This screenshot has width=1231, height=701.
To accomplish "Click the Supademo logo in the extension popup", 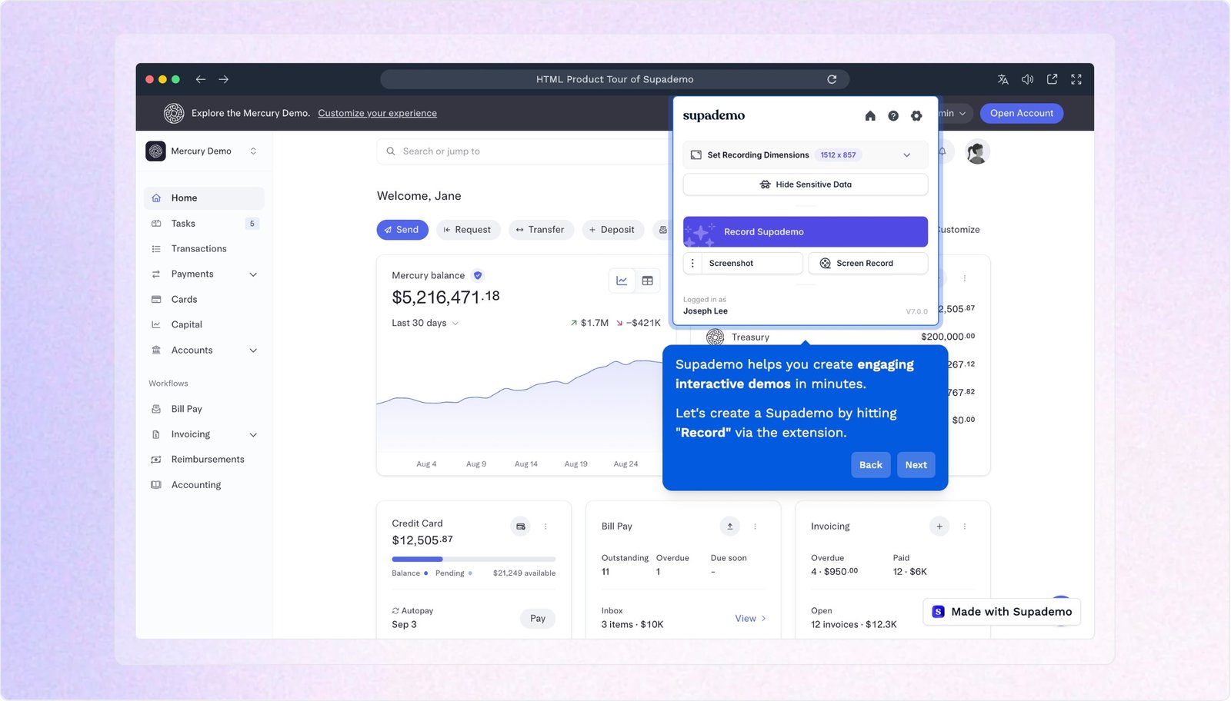I will coord(714,115).
